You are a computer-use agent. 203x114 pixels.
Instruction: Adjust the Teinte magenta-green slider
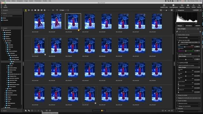[186, 51]
